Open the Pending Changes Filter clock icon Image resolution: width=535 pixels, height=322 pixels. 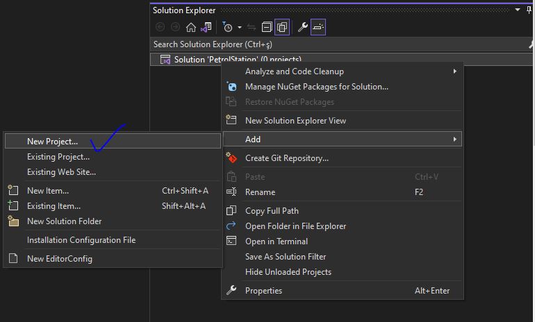[227, 27]
